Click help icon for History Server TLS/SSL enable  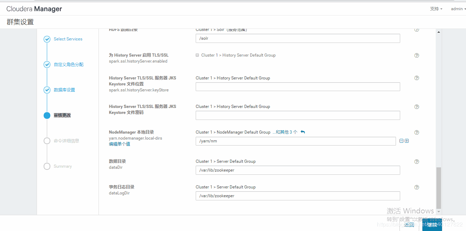[x=417, y=56]
